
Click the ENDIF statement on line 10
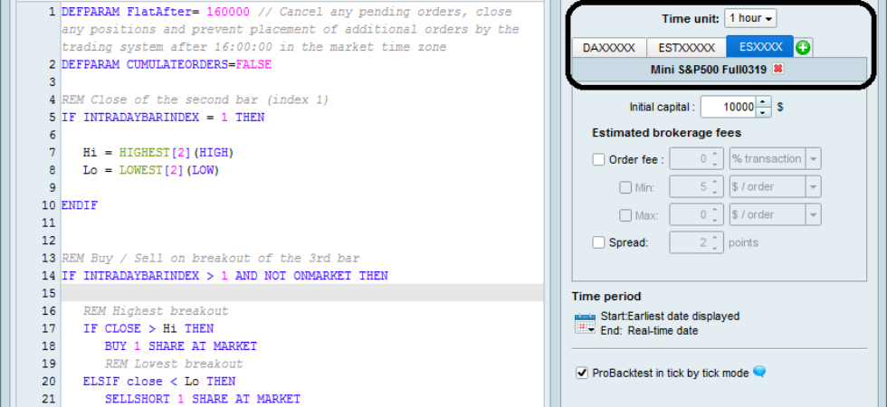(x=80, y=205)
